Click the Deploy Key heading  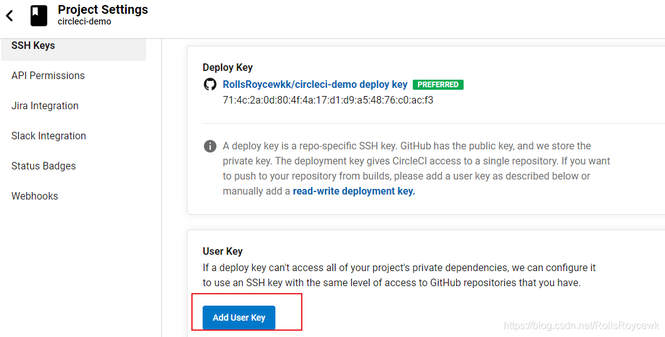(227, 68)
